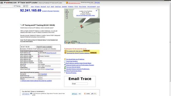Viewport: 171px width, 96px height.
Task: Click the icon beside Reverse IP lookup
Action: pyautogui.click(x=65, y=73)
